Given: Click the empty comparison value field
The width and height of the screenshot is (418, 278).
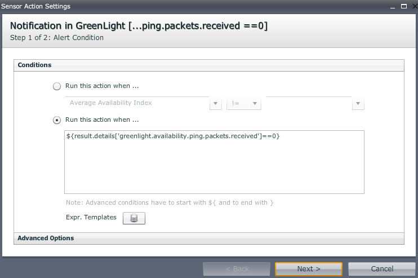Looking at the screenshot, I should coord(309,103).
